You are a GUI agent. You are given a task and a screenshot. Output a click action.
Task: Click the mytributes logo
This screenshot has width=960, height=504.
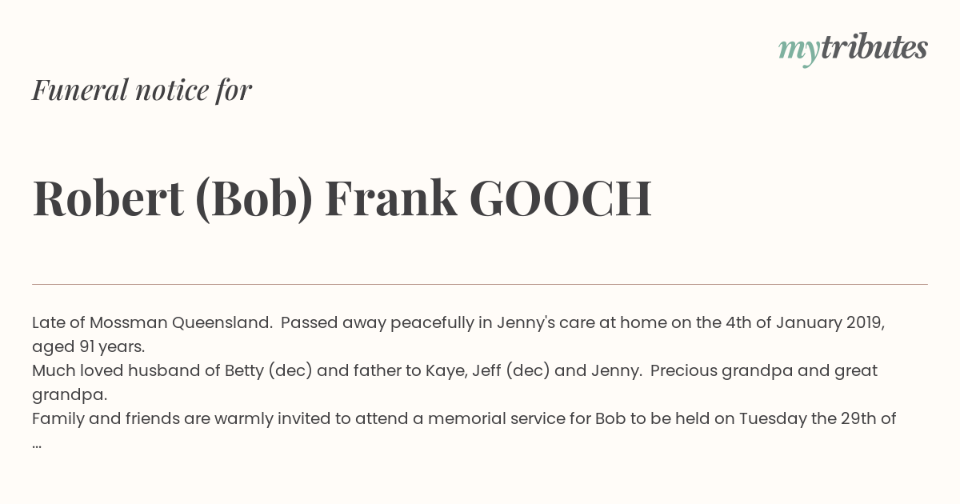[853, 49]
